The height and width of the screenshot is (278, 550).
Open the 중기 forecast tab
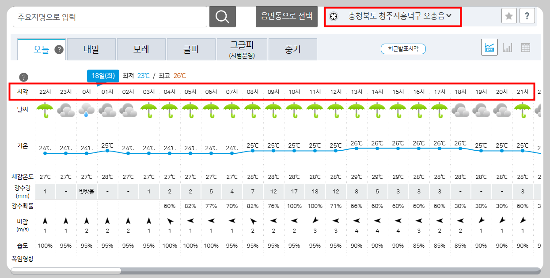[292, 49]
